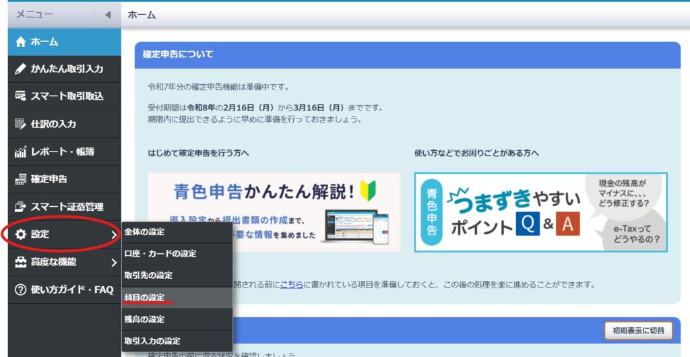Click the pencil icon for かんたん取引入力

pos(20,69)
